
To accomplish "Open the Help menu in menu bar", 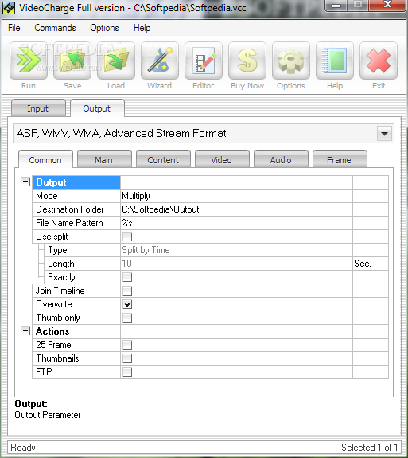I will 142,28.
